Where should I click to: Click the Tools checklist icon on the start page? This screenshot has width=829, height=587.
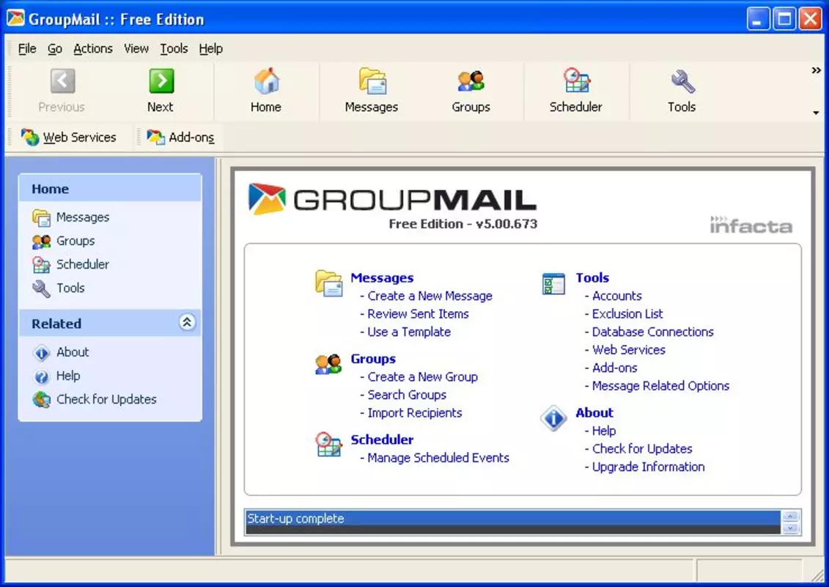point(553,284)
